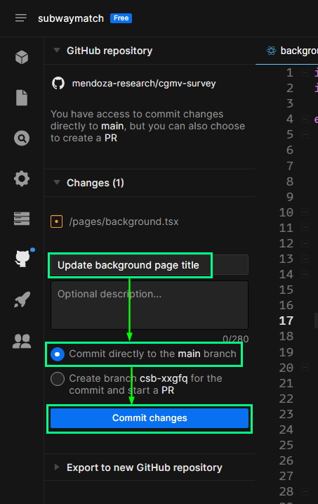The height and width of the screenshot is (504, 318).
Task: Open the GitHub octocat sidebar icon
Action: [22, 259]
